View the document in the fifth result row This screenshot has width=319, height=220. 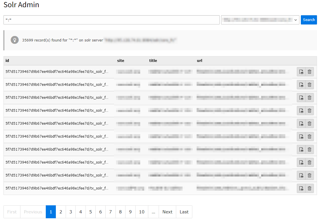(x=301, y=124)
